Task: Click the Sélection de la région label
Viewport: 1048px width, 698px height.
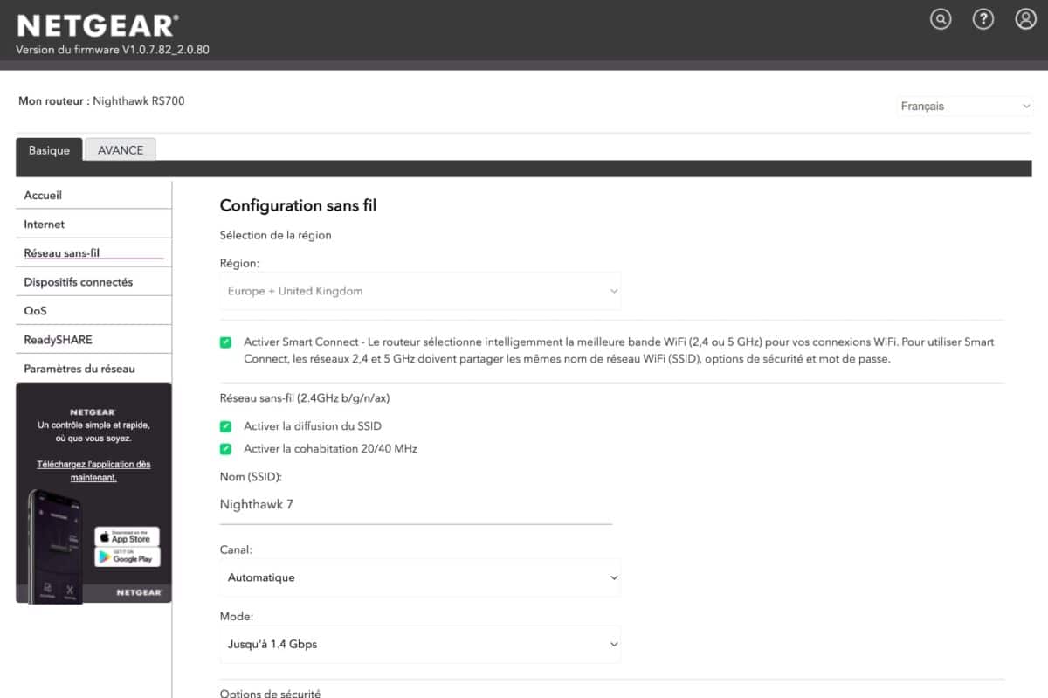Action: [276, 235]
